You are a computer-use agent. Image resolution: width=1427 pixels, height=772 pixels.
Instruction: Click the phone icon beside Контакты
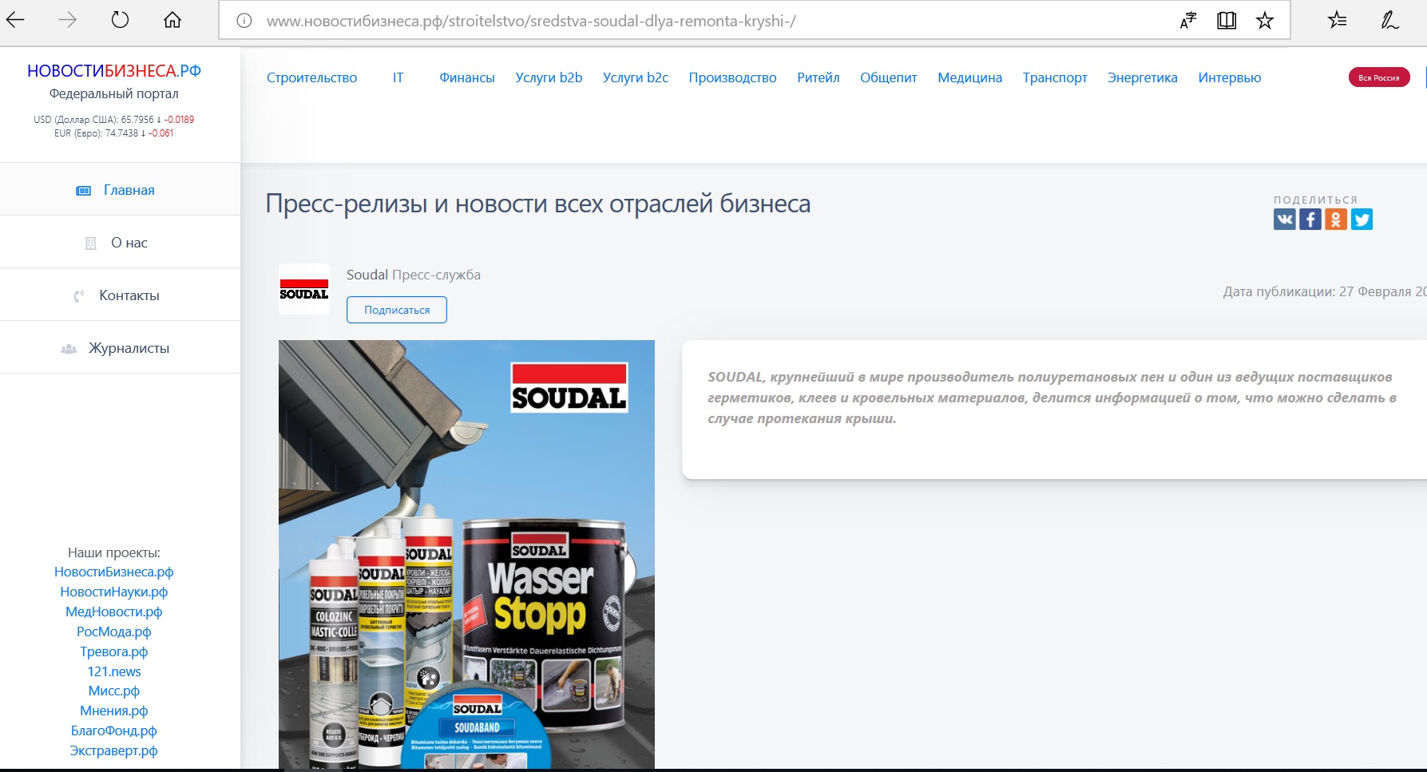pos(78,296)
